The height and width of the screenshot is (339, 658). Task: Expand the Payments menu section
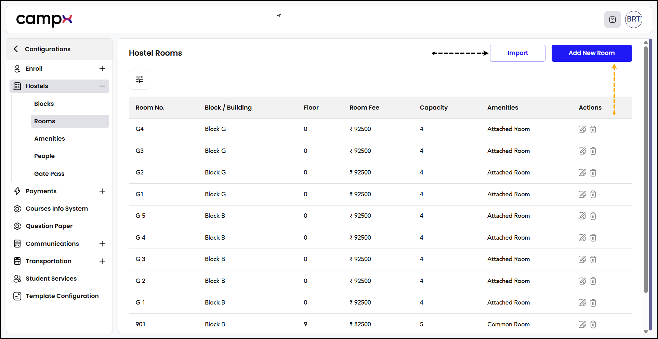click(102, 191)
